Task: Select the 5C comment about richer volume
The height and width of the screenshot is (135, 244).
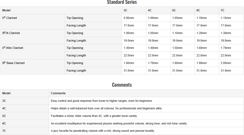Action: pyautogui.click(x=94, y=116)
